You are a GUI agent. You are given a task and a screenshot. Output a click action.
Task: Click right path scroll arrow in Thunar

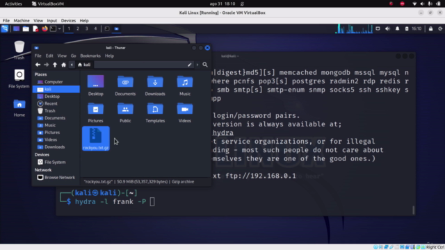point(197,65)
